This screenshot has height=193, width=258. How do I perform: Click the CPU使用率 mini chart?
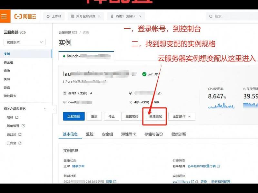point(221,106)
